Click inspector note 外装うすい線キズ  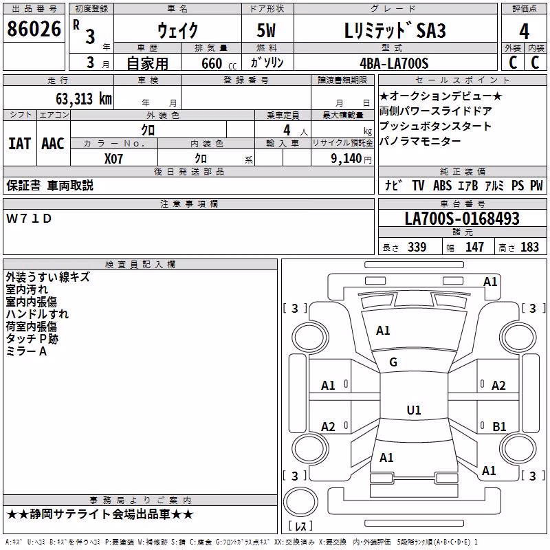pos(47,277)
